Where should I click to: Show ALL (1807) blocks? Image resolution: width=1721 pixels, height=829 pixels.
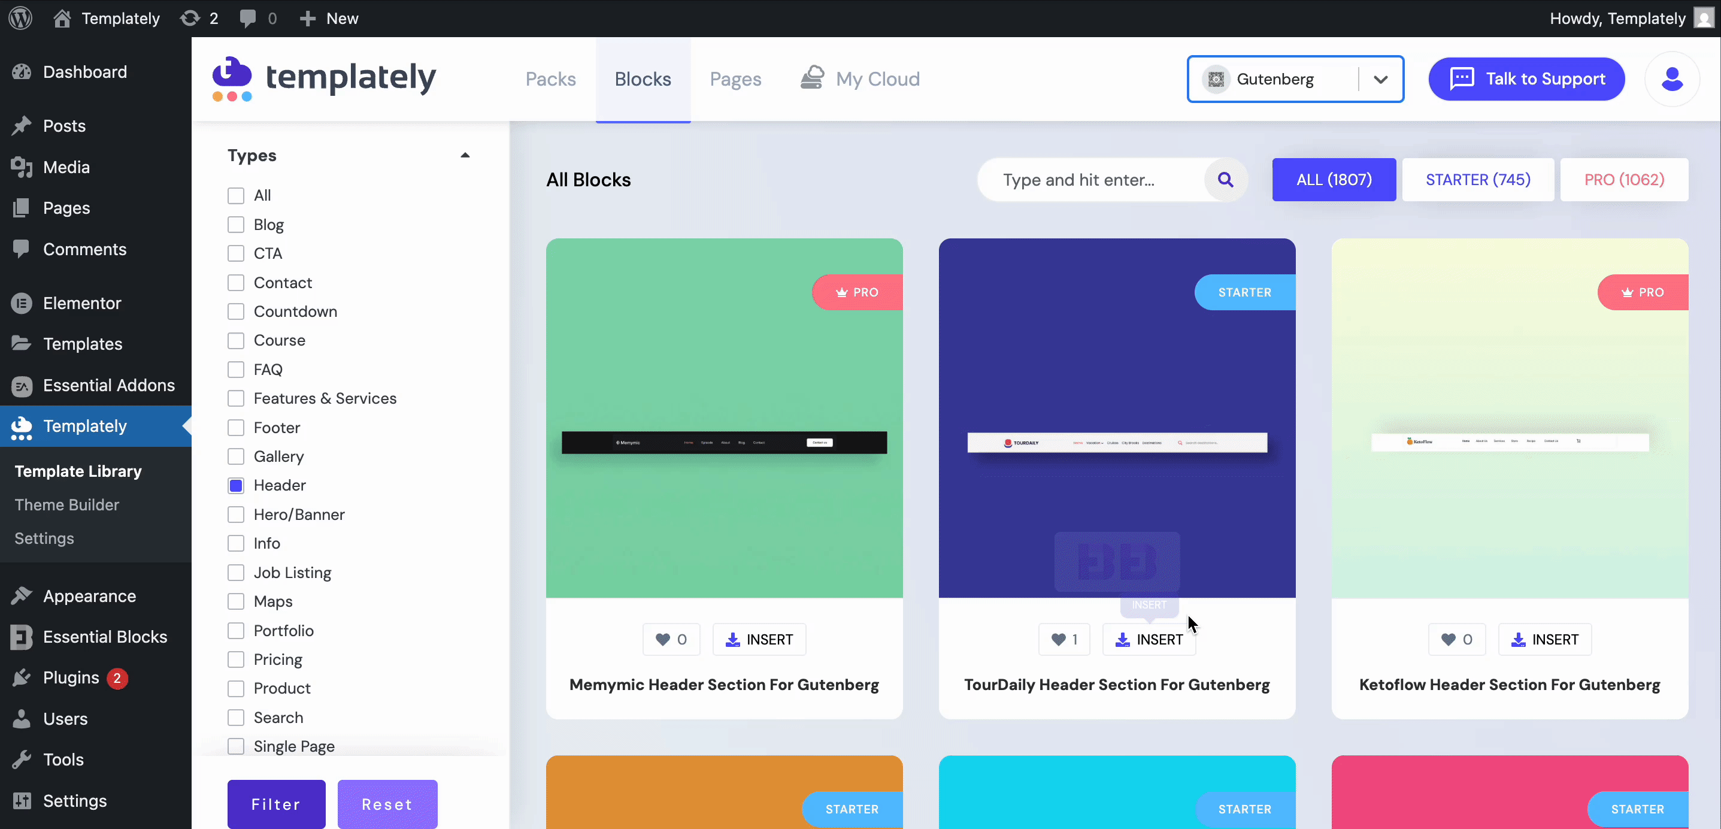(x=1334, y=179)
